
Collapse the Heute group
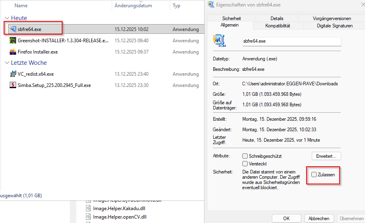point(7,18)
